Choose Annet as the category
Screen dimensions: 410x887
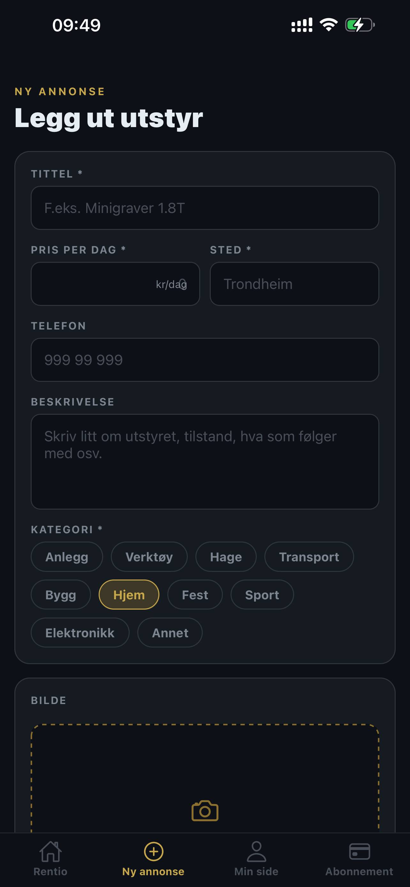(170, 633)
